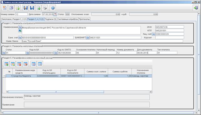Click the ИНН input field
201x115 pixels.
click(x=170, y=27)
